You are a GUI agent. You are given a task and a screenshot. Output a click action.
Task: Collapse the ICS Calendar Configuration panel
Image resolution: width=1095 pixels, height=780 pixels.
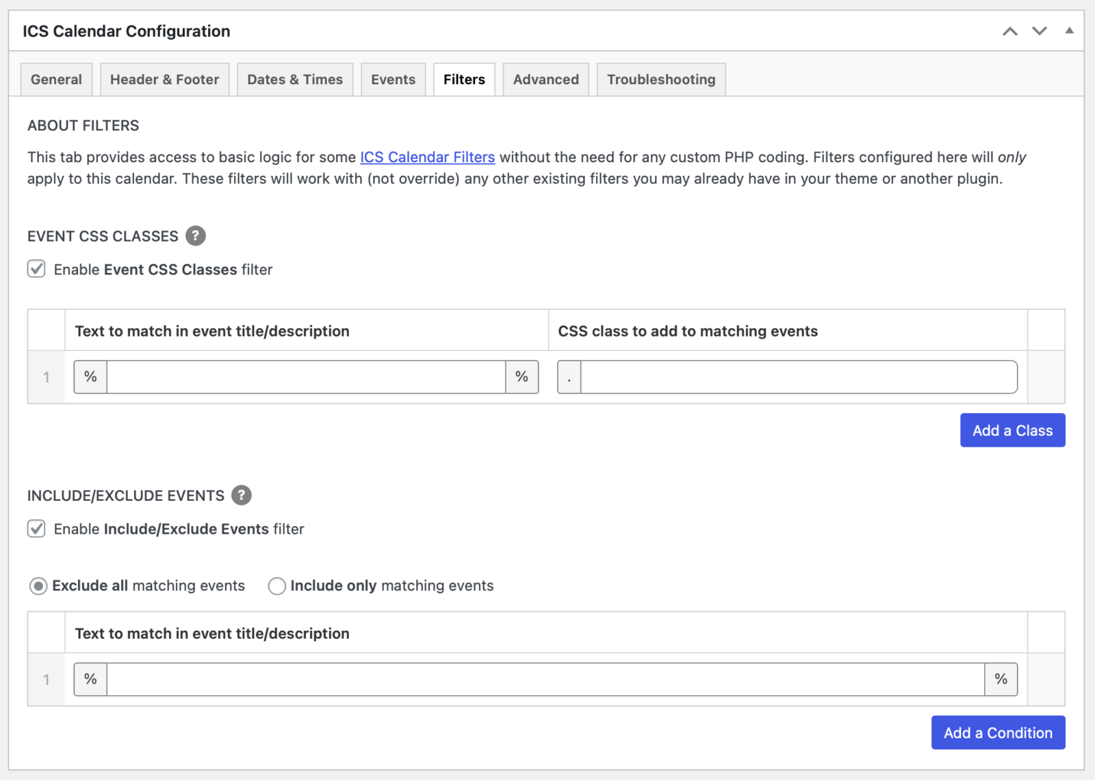[x=1069, y=31]
